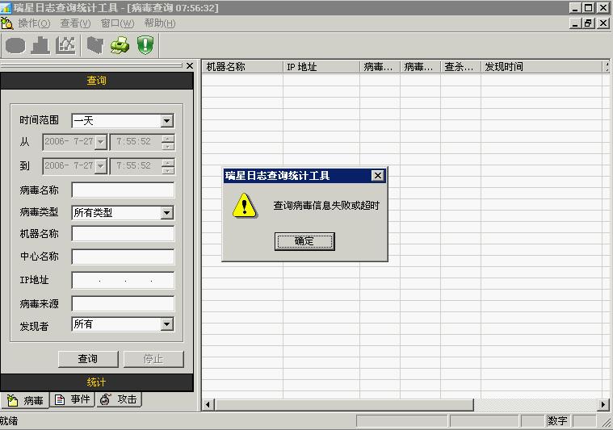This screenshot has width=613, height=430.
Task: Sort by 发现时间 column header
Action: (541, 67)
